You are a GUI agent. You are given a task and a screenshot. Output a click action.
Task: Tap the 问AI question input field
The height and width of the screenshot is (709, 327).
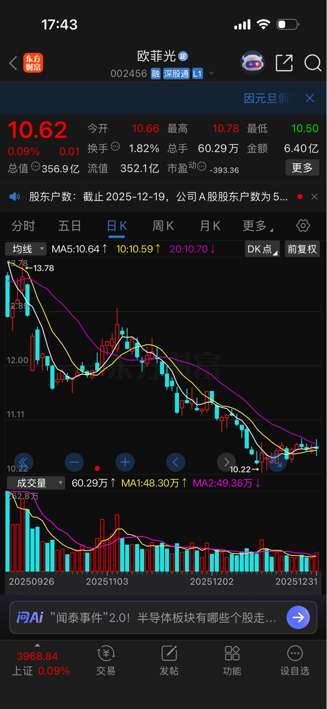(x=163, y=617)
